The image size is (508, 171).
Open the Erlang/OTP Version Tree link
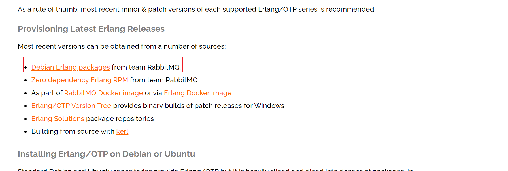71,106
